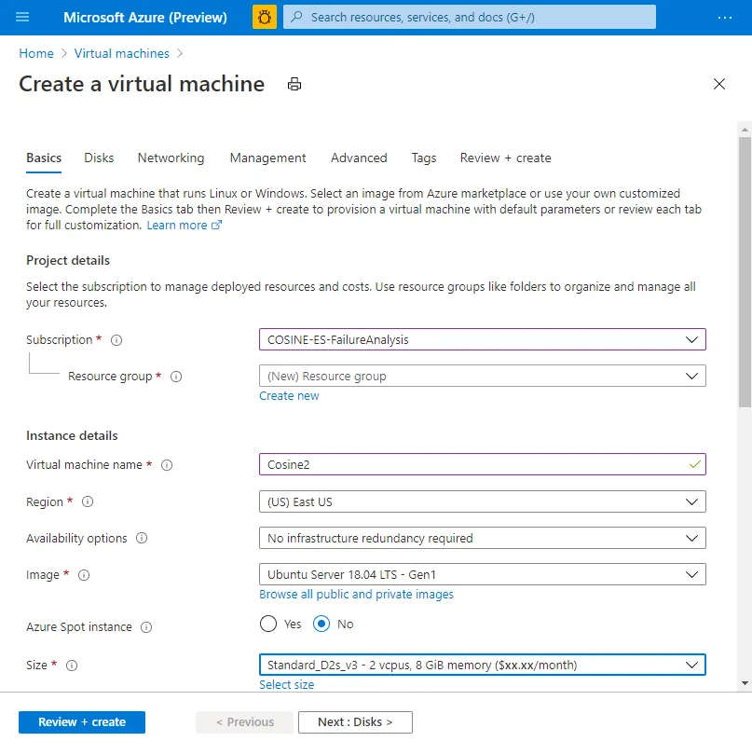Click the Next : Disks button
This screenshot has height=755, width=752.
point(355,721)
